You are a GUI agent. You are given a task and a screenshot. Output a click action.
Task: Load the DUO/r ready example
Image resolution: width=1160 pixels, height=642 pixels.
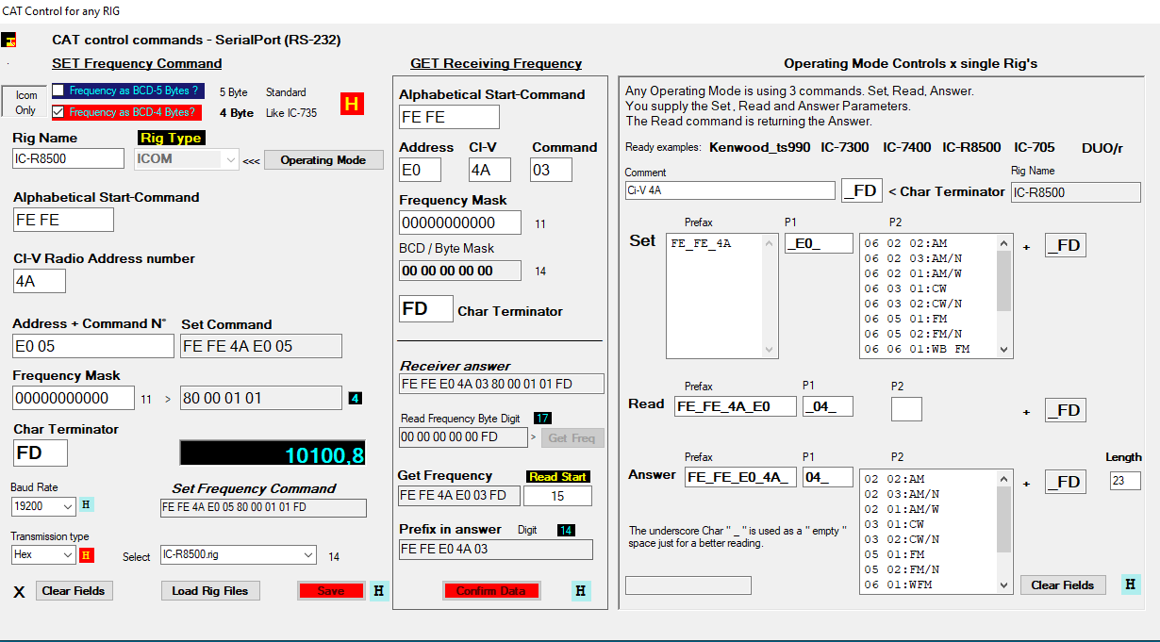click(x=1101, y=148)
